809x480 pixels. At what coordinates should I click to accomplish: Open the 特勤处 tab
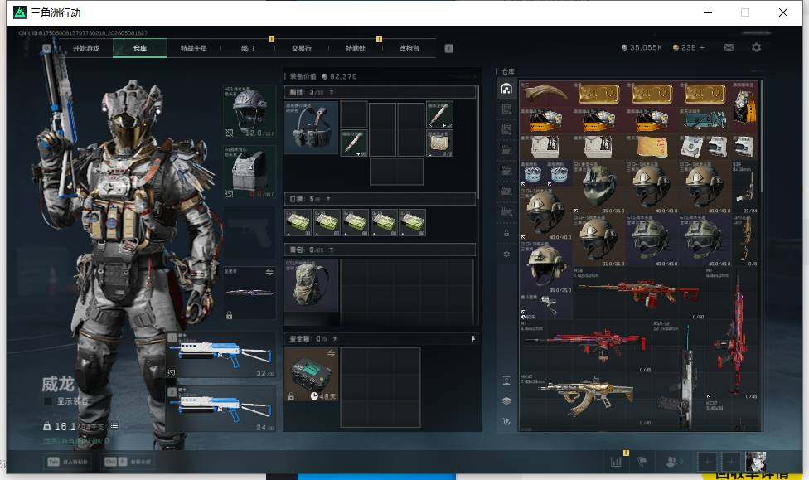355,49
